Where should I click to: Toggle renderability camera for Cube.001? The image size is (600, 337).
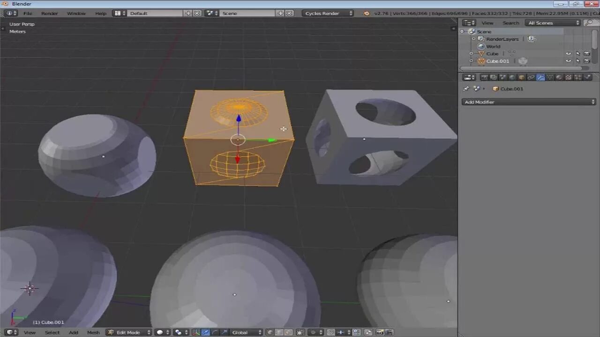coord(587,61)
